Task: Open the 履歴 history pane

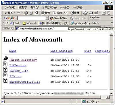Action: click(x=75, y=13)
